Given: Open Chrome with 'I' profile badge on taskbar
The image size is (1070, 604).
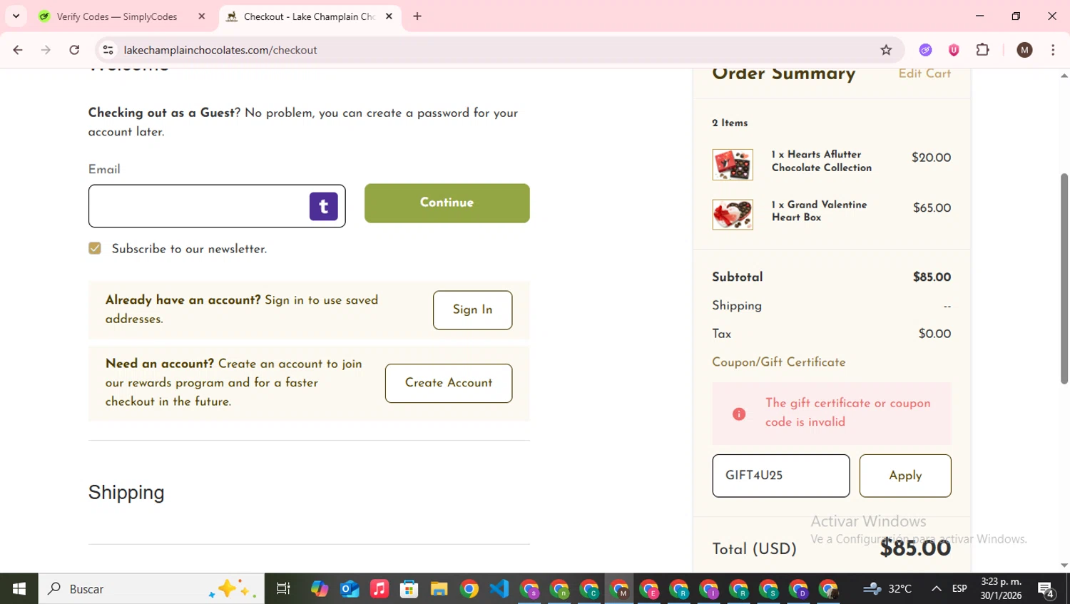Looking at the screenshot, I should coord(709,589).
